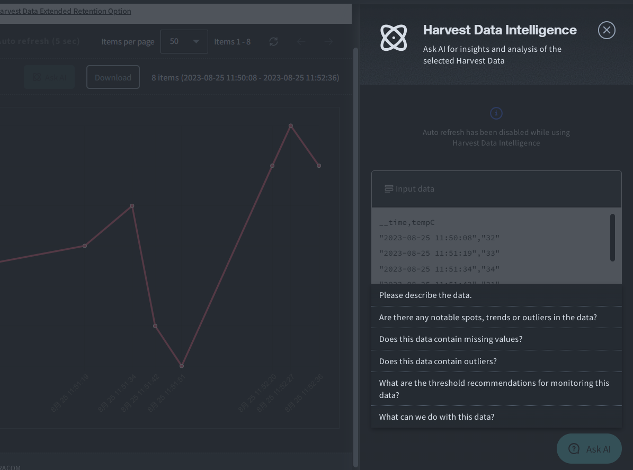Click the Harvest Data Intelligence atom logo
This screenshot has width=633, height=470.
(394, 38)
